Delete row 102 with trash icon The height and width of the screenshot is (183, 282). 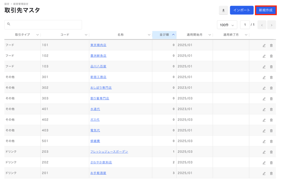point(271,56)
